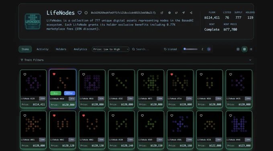Select the large grid view icon
The image size is (273, 151).
(244, 49)
